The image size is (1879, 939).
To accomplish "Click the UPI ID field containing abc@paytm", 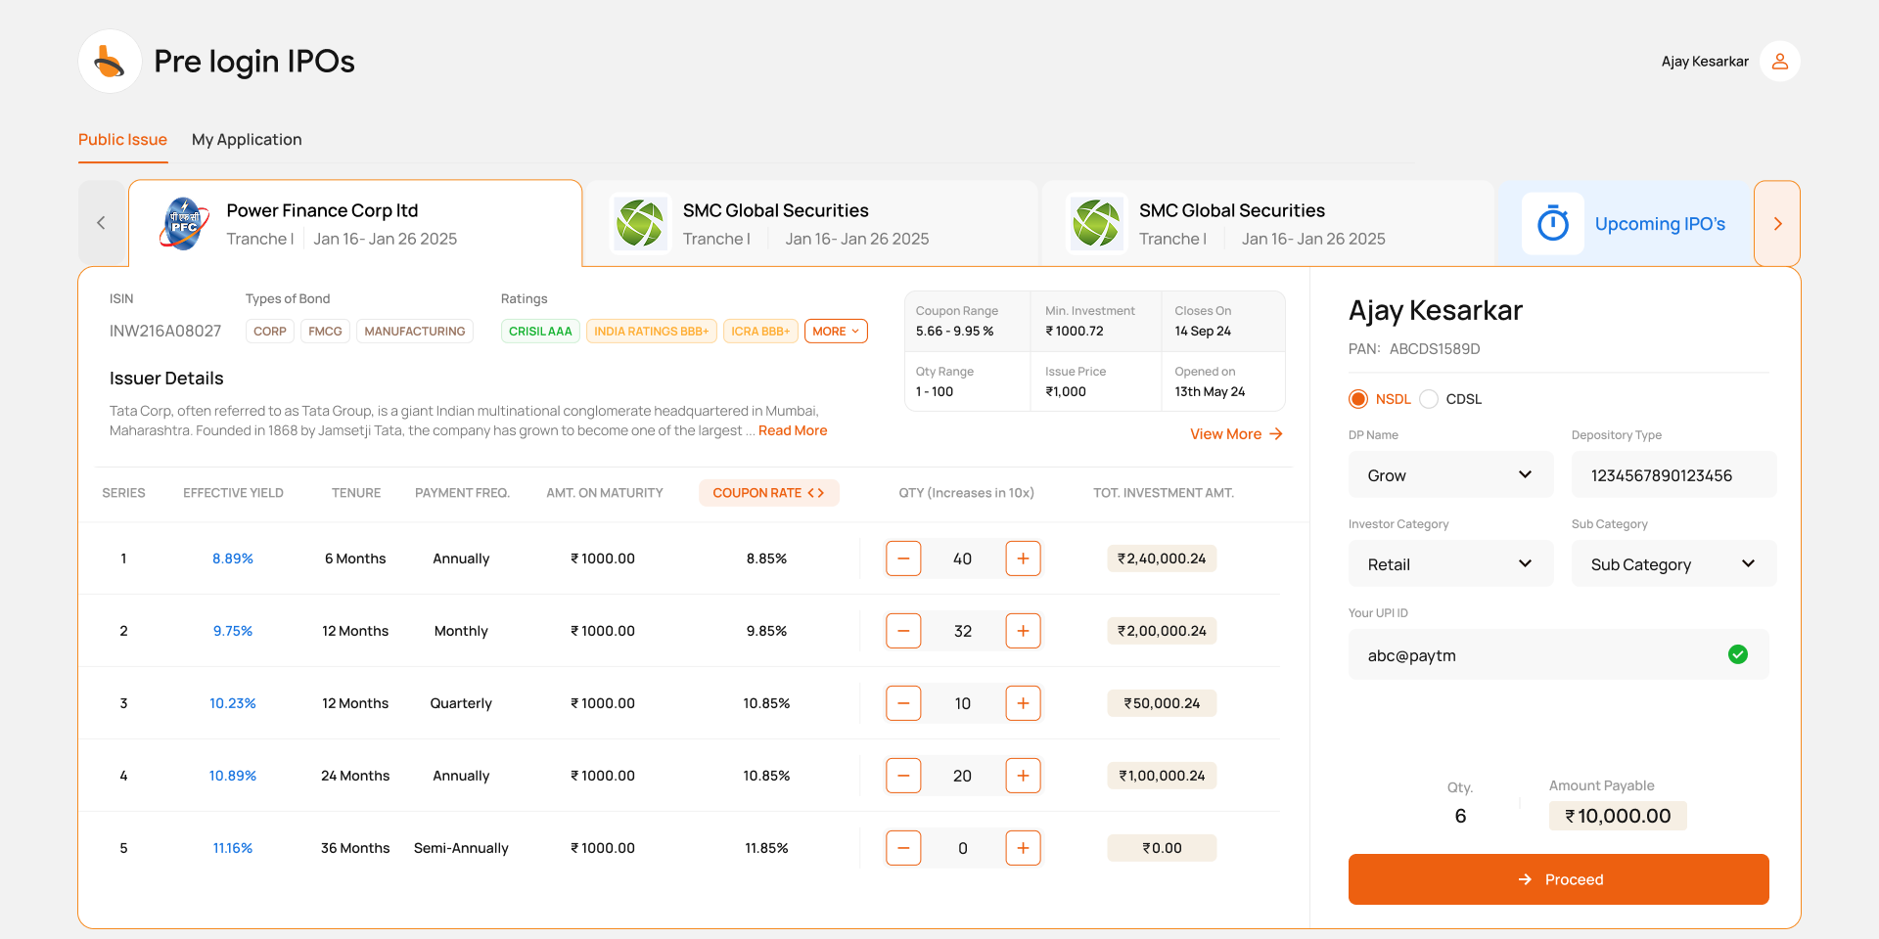I will 1536,655.
